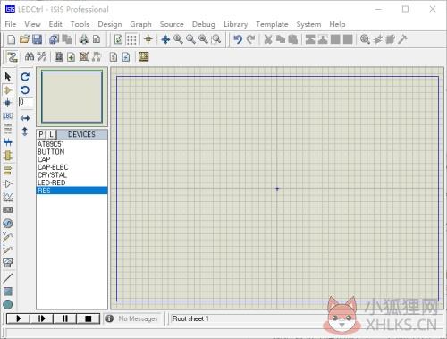Flip the part with X-Mirror
Screen dimensions: 447x339
tap(25, 118)
